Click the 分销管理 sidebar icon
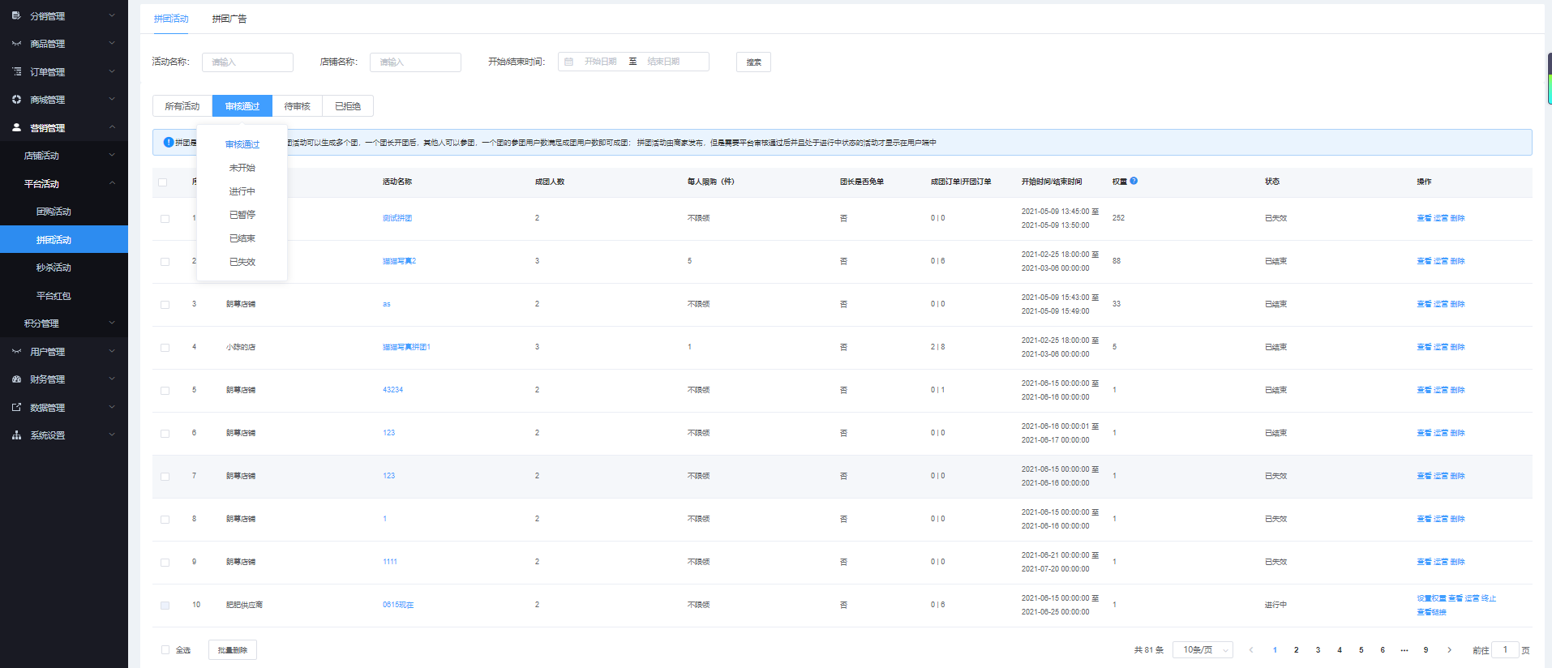The width and height of the screenshot is (1552, 668). coord(16,15)
